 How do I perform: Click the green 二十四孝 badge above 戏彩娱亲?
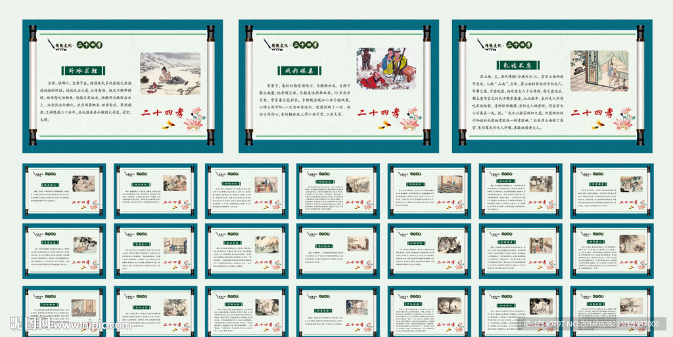[306, 45]
